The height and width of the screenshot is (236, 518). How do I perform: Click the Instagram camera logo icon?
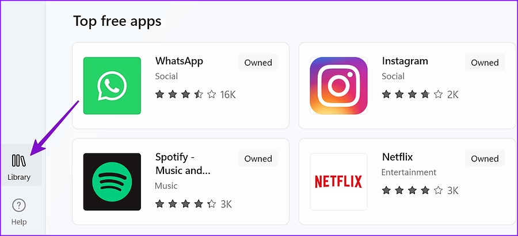point(338,86)
